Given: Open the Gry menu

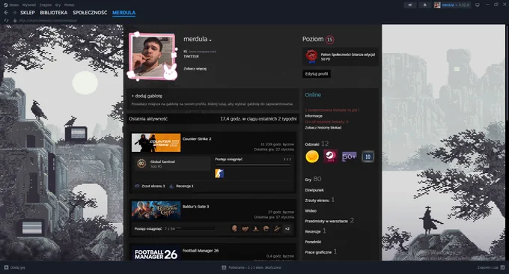Looking at the screenshot, I should (58, 5).
